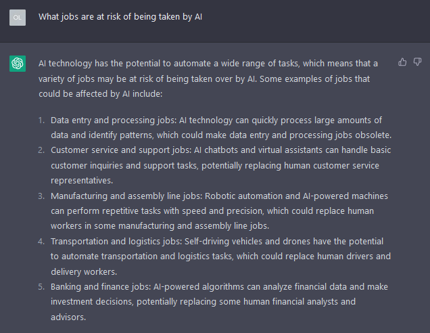Viewport: 430px width, 333px height.
Task: Click list number 5 marker
Action: point(41,287)
